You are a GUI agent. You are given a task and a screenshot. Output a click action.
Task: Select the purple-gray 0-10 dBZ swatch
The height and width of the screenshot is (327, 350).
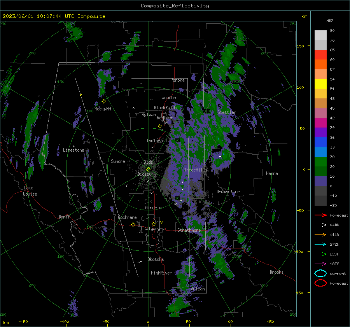(320, 181)
